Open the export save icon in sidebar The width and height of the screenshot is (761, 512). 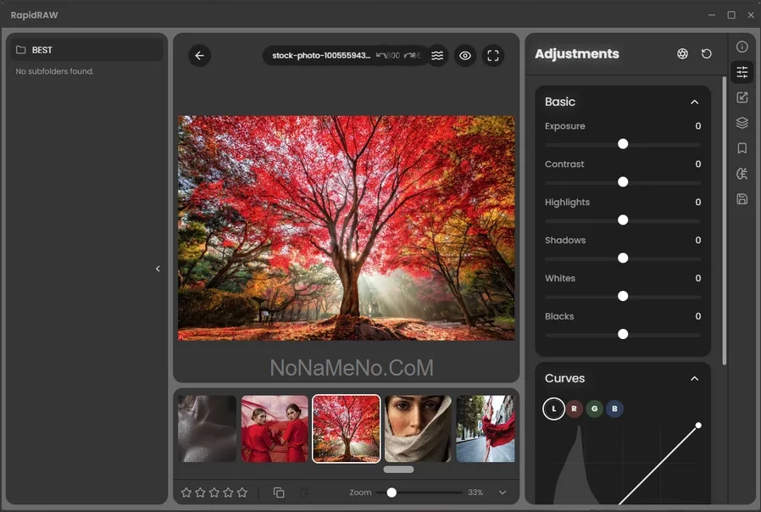742,199
